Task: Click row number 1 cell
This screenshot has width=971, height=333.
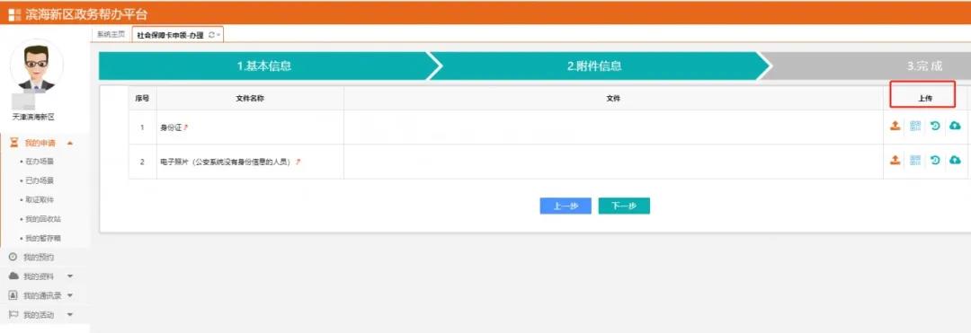Action: pyautogui.click(x=142, y=127)
